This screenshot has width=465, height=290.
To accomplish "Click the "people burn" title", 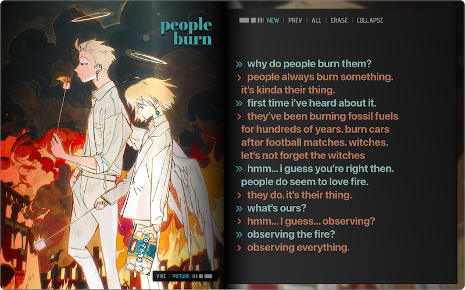I will coord(186,31).
